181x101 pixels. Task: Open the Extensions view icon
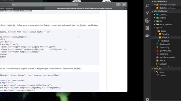(x=147, y=28)
